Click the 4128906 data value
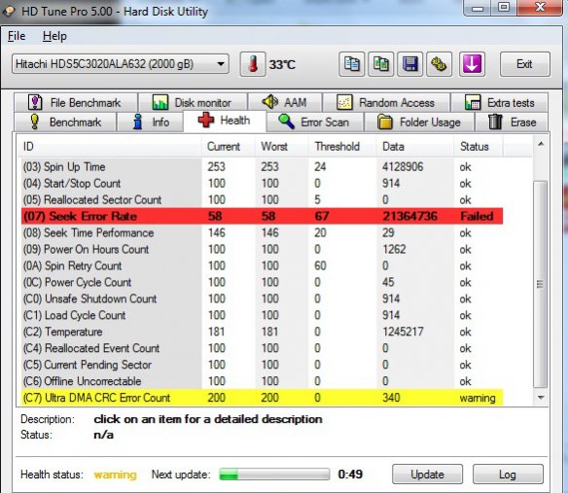The image size is (568, 493). (403, 166)
